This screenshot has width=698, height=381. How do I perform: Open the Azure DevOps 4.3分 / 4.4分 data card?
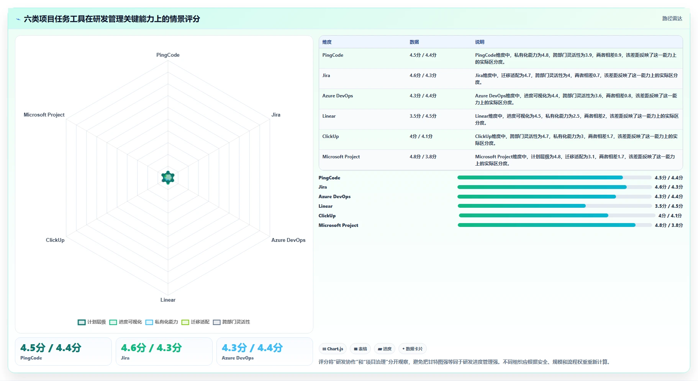coord(265,351)
